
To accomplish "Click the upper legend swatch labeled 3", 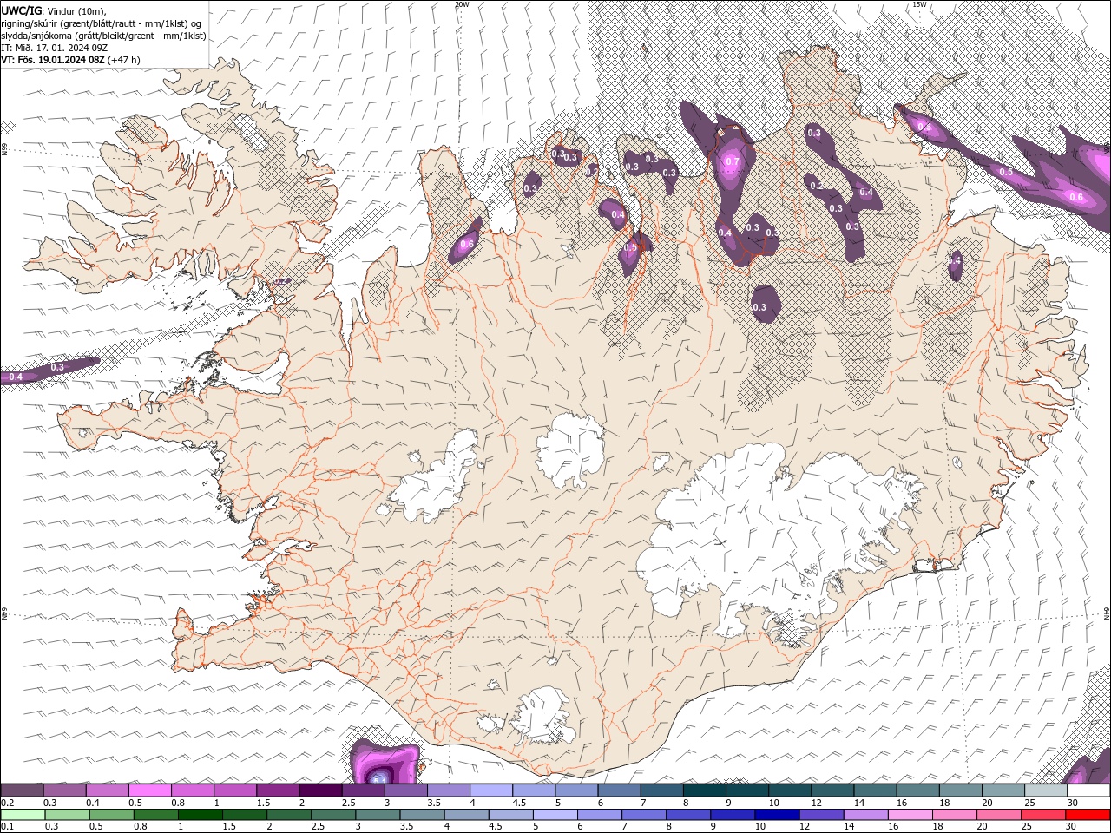I will (405, 790).
